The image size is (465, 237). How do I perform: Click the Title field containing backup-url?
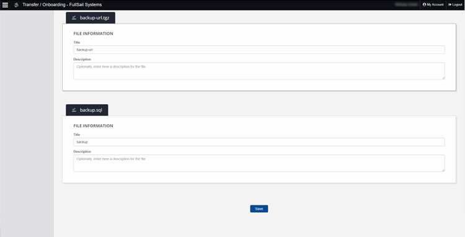tap(259, 50)
